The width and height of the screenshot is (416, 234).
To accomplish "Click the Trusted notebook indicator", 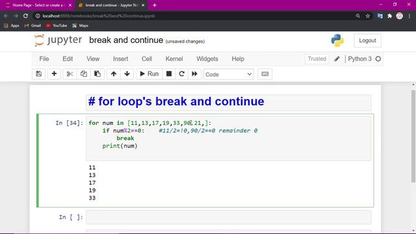I will pos(317,59).
